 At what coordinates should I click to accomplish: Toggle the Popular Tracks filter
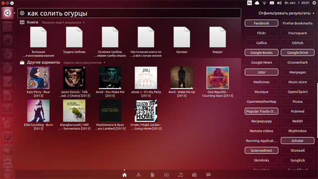[261, 111]
